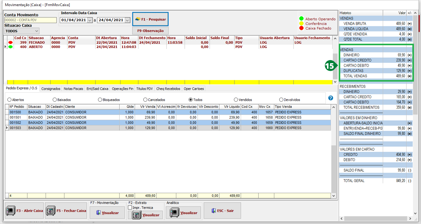The image size is (421, 224).
Task: Click the TOTAL RECEBIMENTOS row
Action: pyautogui.click(x=376, y=107)
